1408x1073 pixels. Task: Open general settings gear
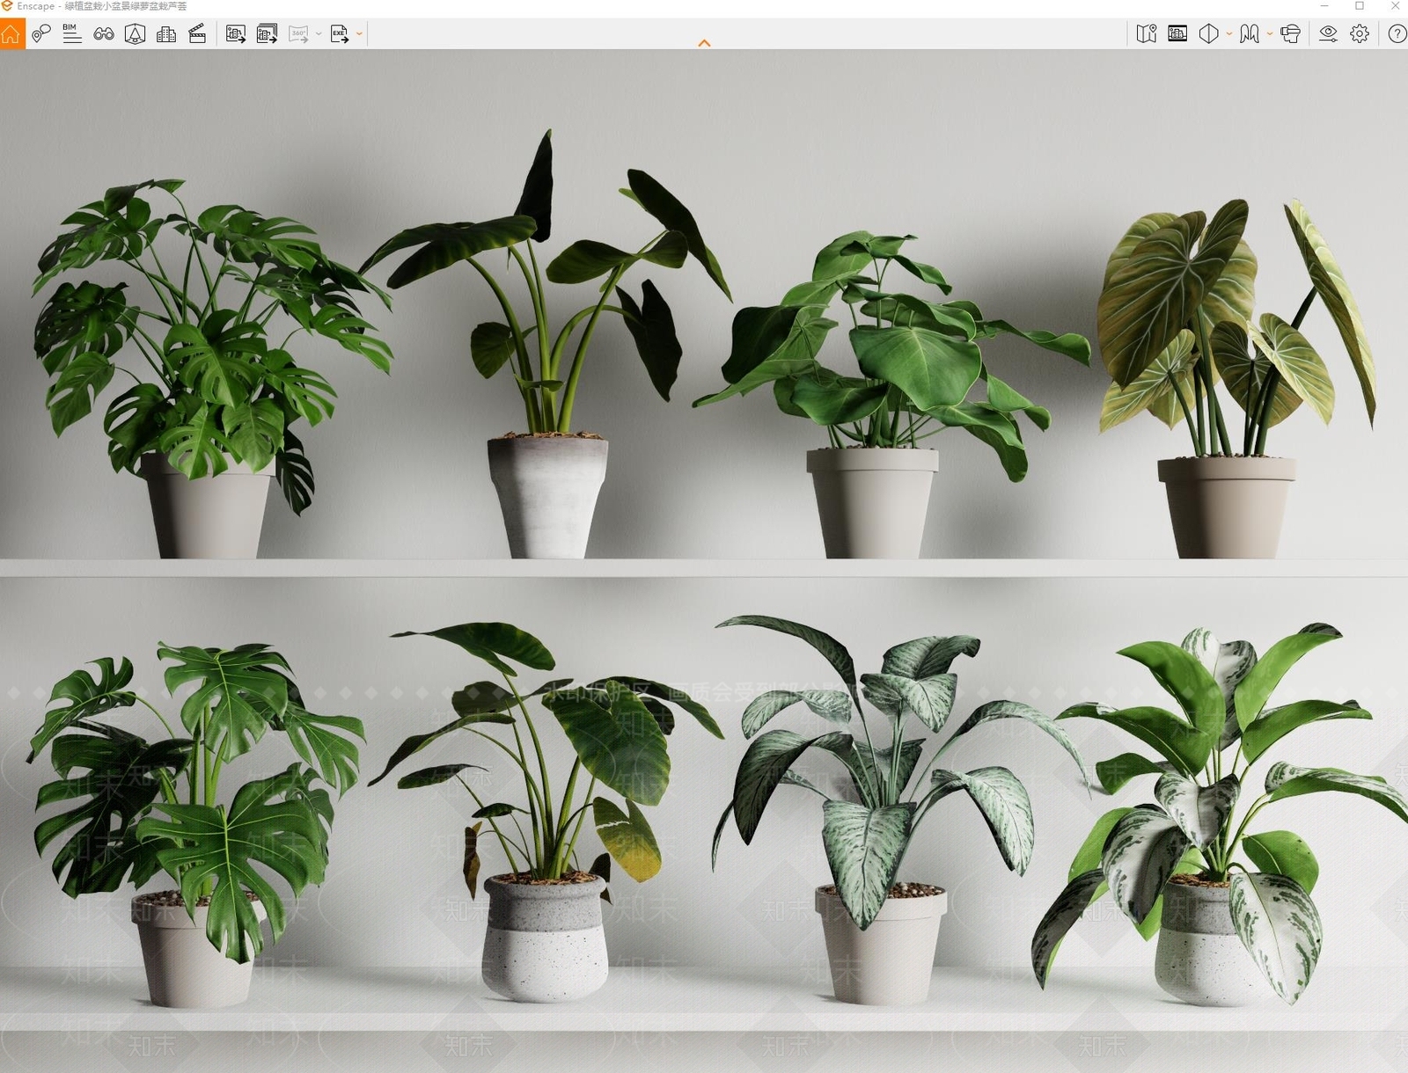1360,34
